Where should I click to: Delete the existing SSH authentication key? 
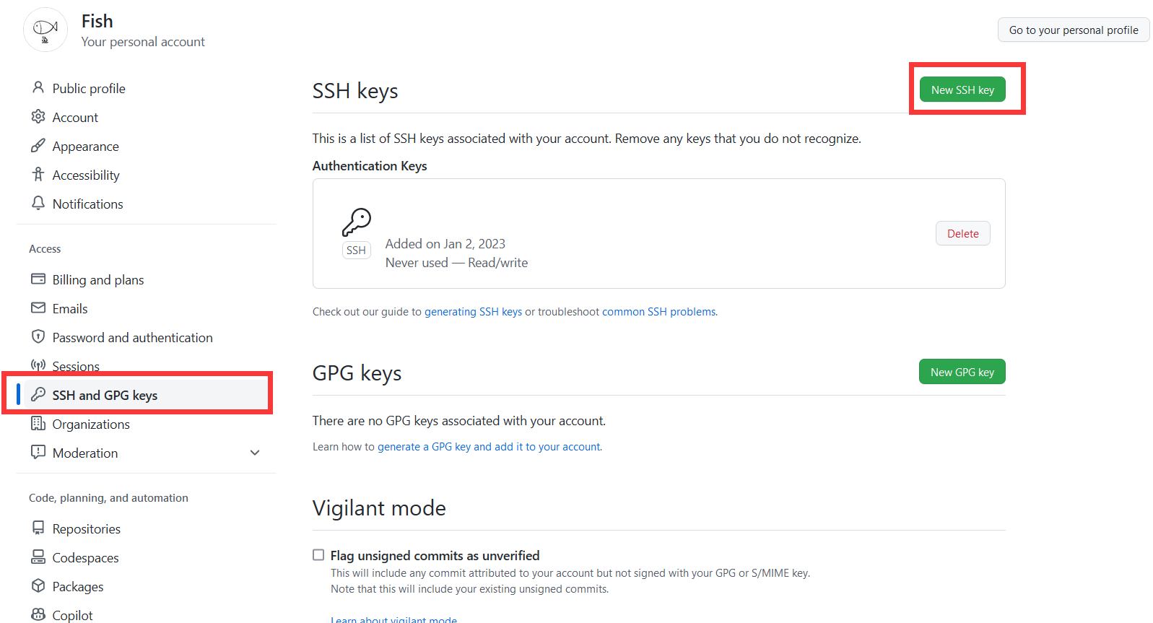coord(962,234)
